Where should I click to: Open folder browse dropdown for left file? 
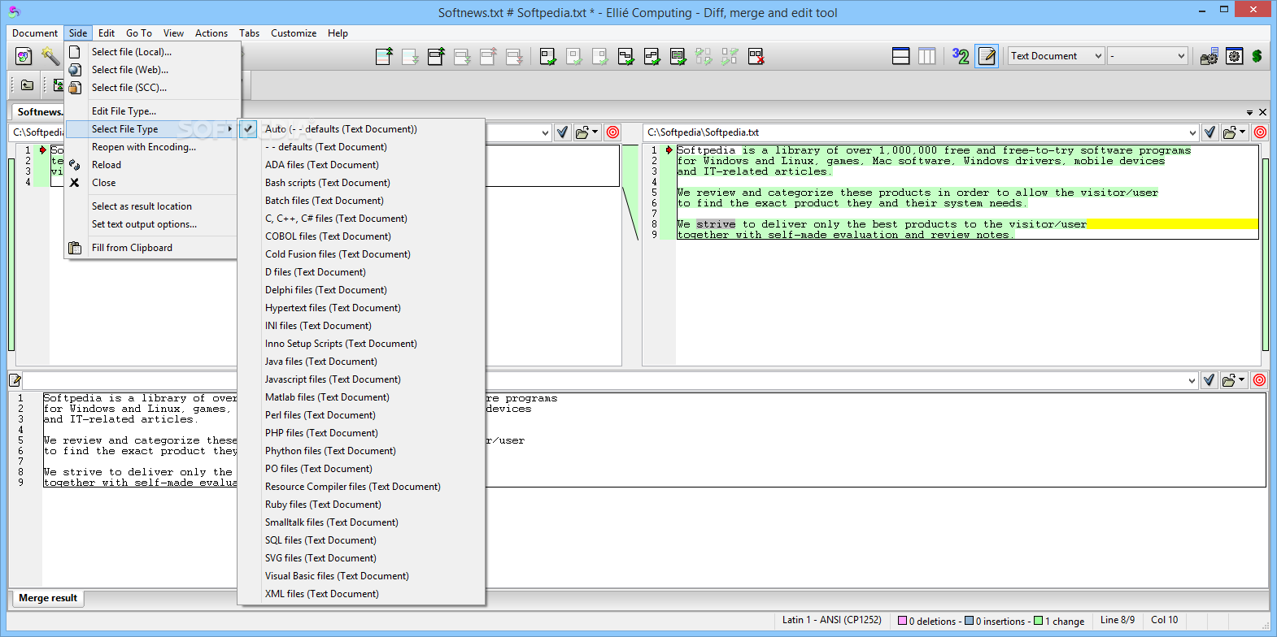(x=586, y=132)
